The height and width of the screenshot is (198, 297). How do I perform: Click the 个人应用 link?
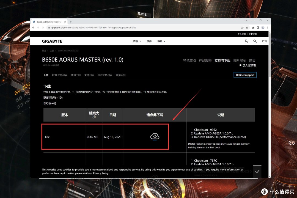241,34
